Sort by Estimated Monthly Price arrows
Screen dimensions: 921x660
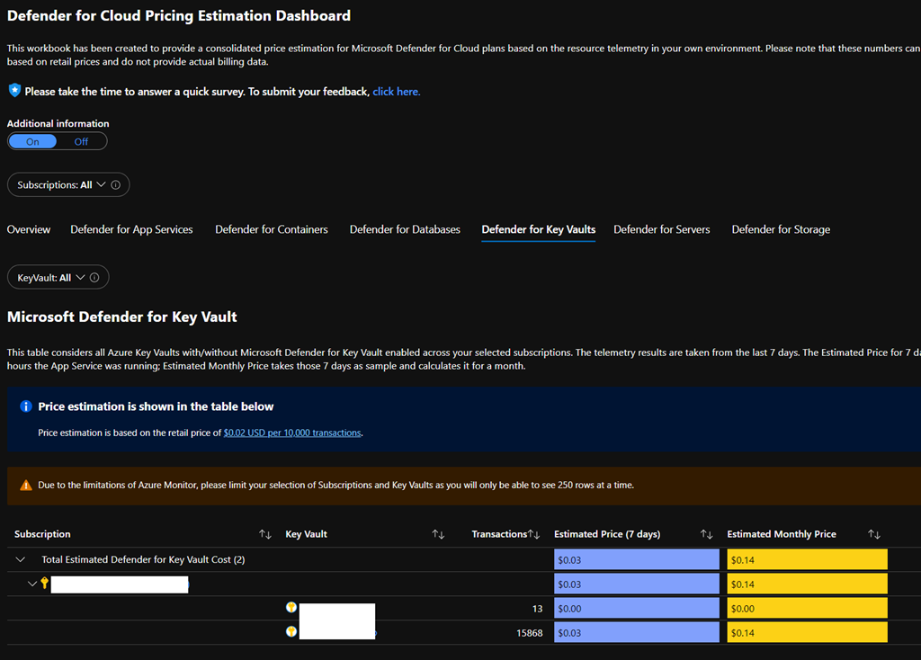pos(873,534)
